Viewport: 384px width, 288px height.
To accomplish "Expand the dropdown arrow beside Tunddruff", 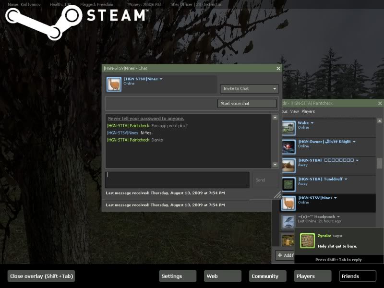I will [346, 179].
